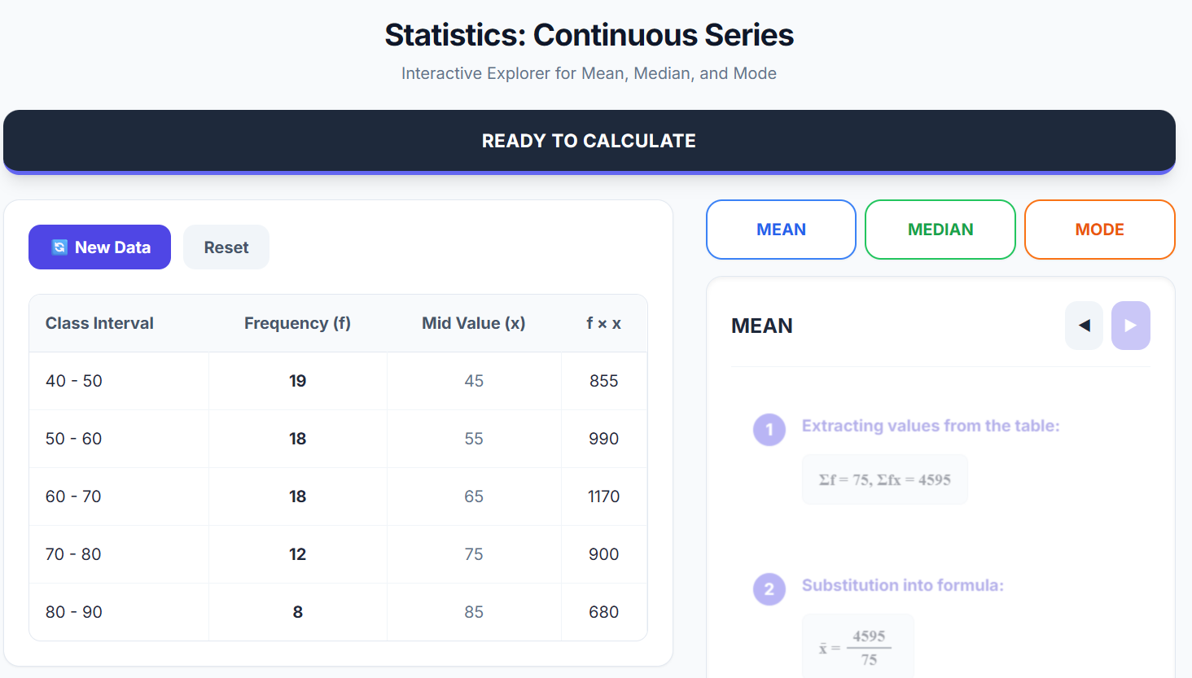Open the MODE tab
The height and width of the screenshot is (678, 1192).
click(1099, 230)
